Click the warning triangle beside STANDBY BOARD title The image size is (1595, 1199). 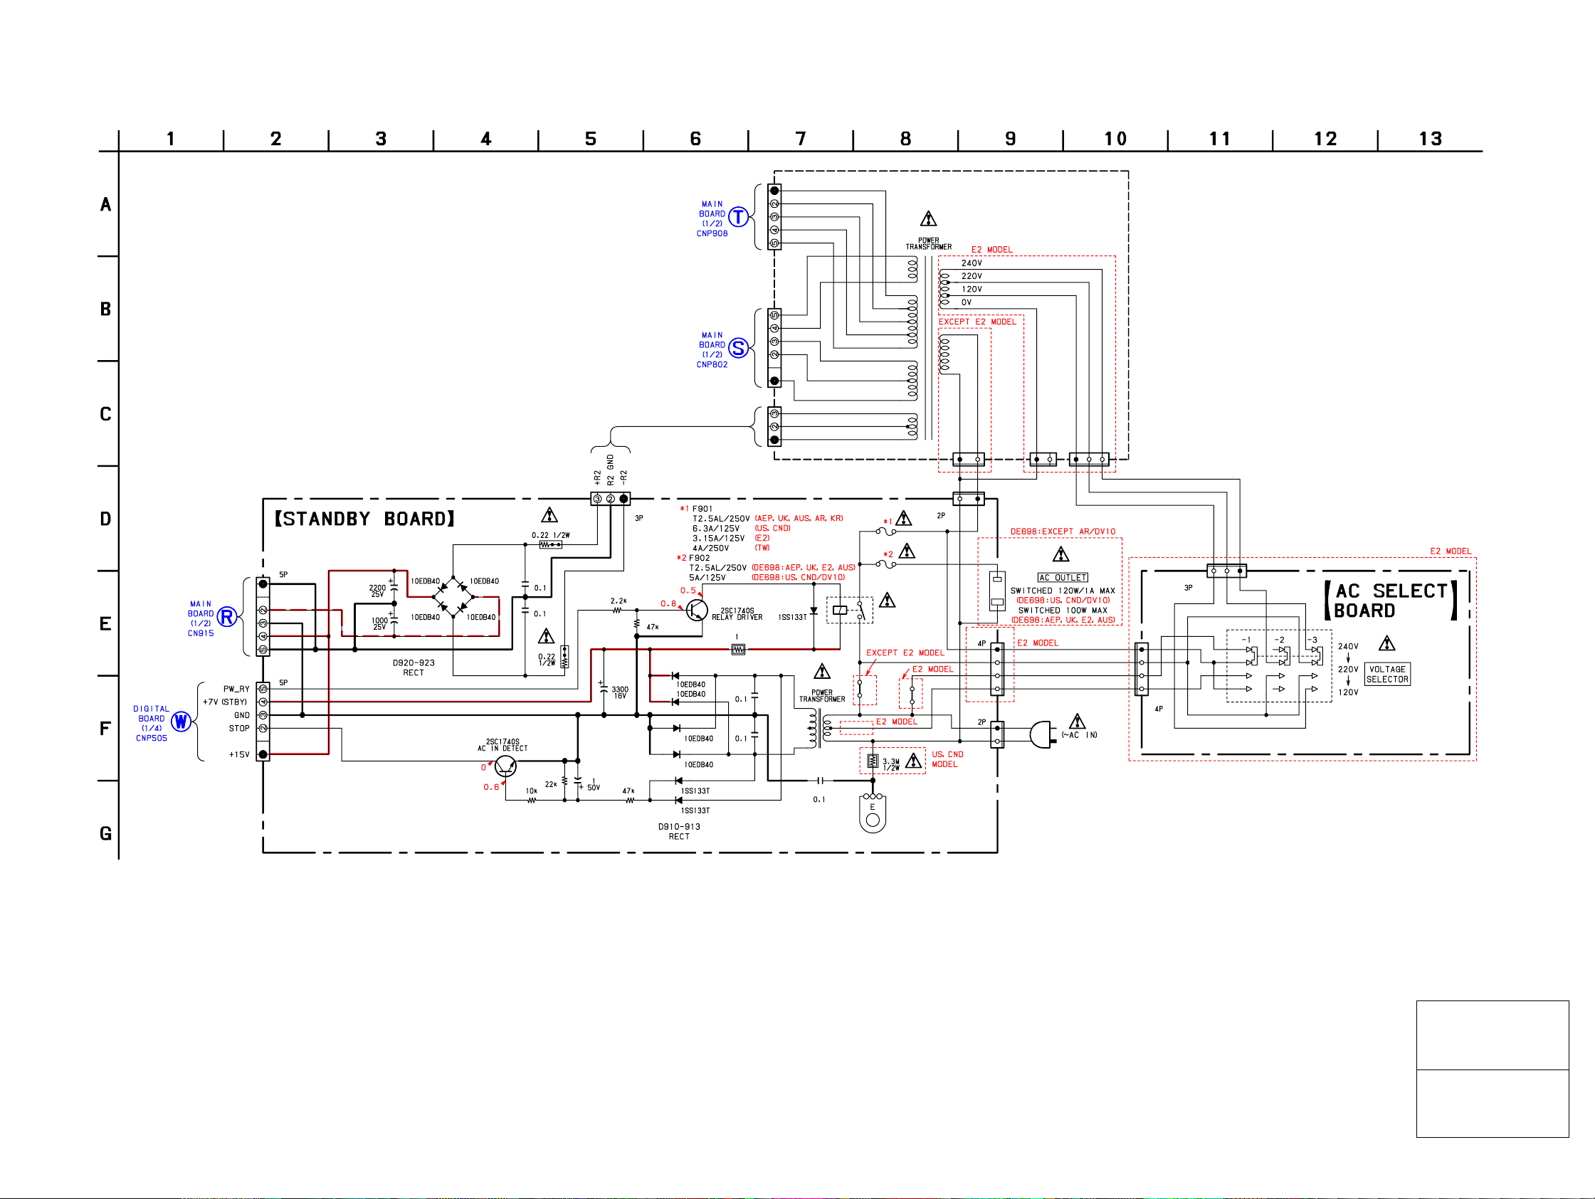pyautogui.click(x=549, y=514)
